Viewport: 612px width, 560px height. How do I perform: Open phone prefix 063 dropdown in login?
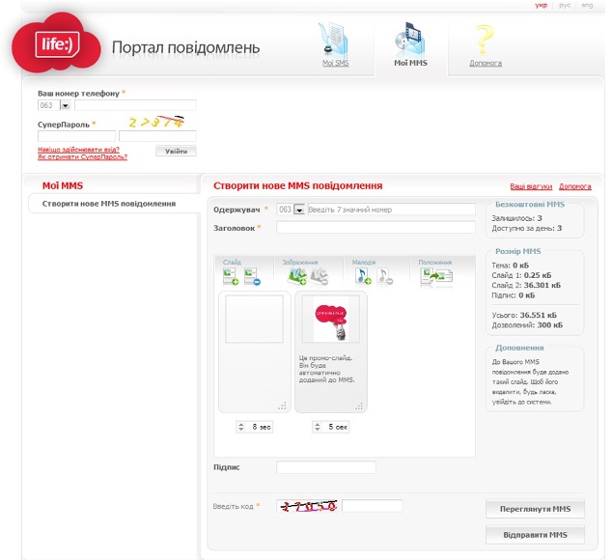66,105
